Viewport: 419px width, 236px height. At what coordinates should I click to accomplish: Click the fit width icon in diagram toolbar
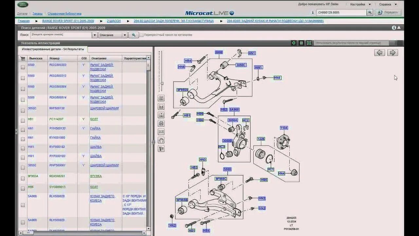[x=161, y=107]
